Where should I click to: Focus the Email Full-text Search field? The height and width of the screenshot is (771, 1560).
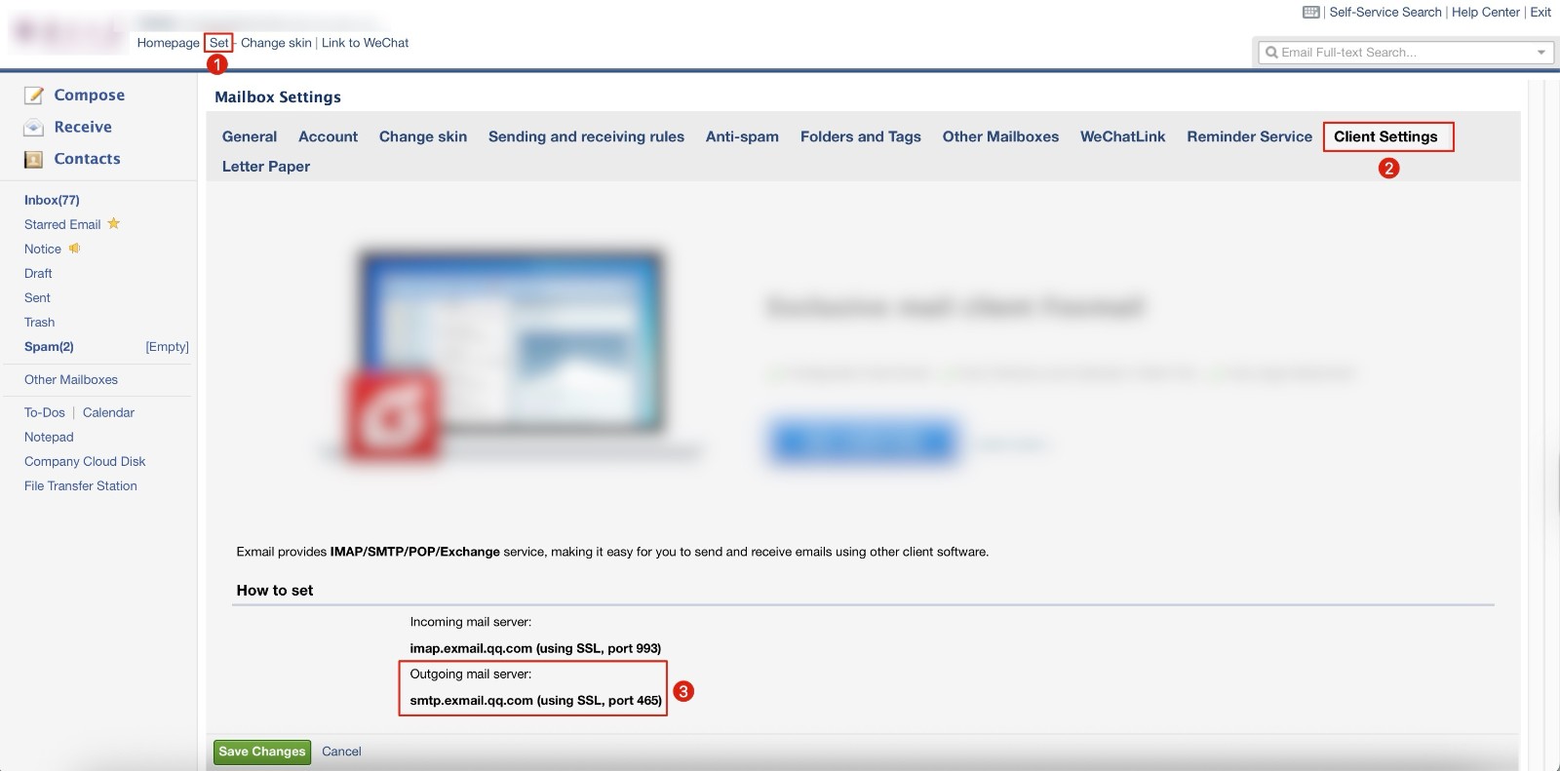point(1404,53)
